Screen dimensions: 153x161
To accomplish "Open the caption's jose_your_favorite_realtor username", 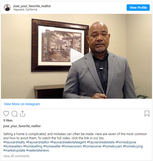I will [22, 126].
